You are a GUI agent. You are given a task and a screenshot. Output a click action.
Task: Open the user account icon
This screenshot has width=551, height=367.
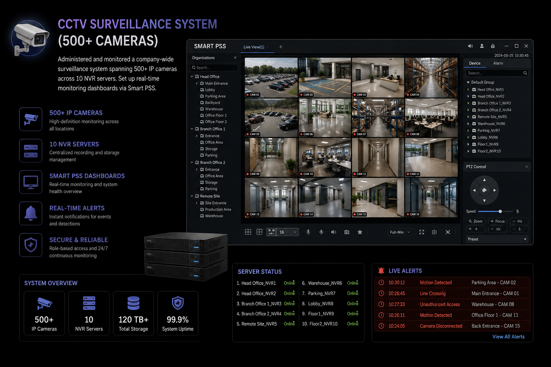pyautogui.click(x=482, y=46)
